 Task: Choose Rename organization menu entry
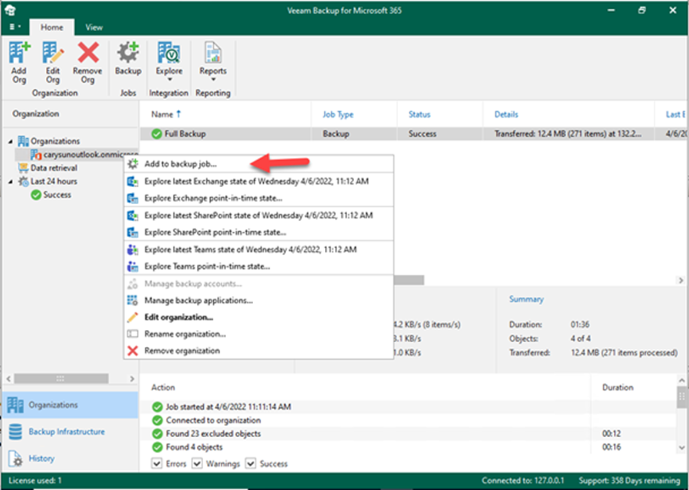[x=258, y=334]
